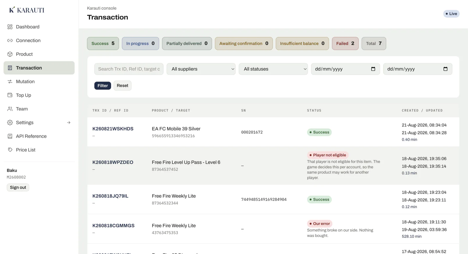Select the In progress status chip

coord(140,44)
